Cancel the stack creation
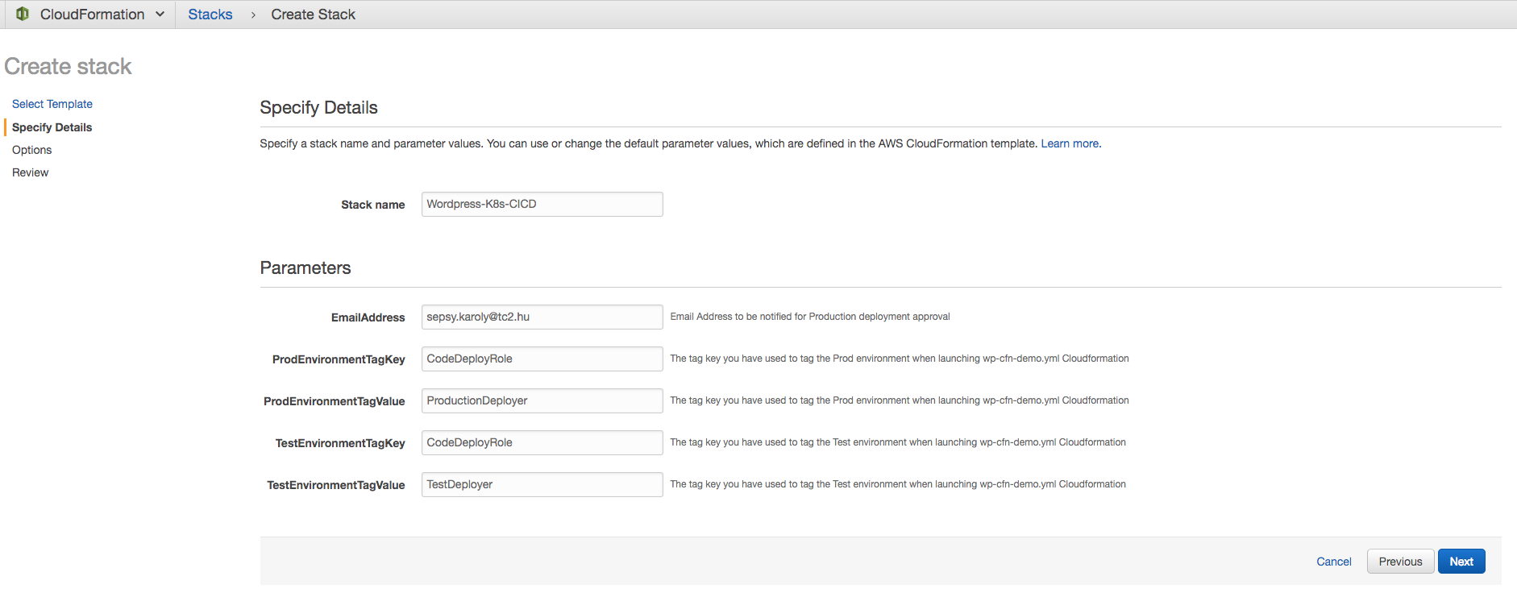The height and width of the screenshot is (593, 1517). [x=1333, y=562]
